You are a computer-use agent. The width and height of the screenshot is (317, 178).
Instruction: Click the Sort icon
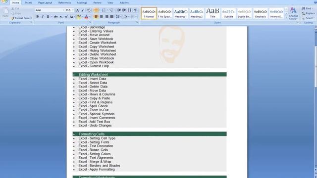(129, 10)
